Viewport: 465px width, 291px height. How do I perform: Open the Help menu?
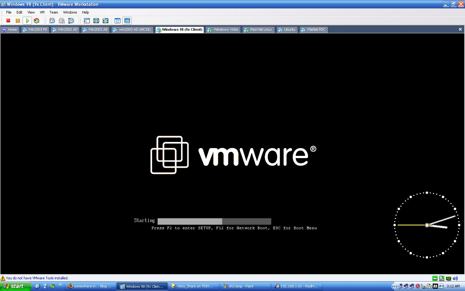[85, 12]
